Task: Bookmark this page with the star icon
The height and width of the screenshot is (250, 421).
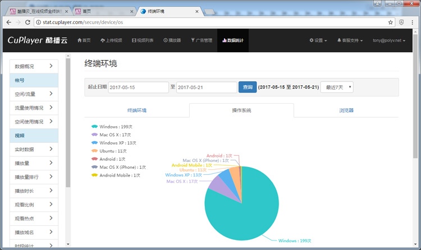Action: [x=391, y=22]
